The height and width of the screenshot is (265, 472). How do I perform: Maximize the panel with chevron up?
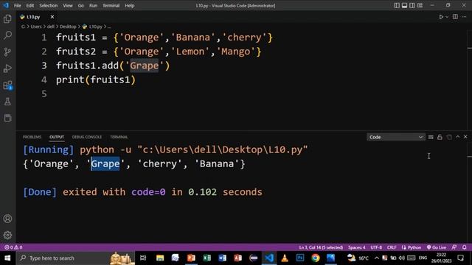tap(457, 137)
